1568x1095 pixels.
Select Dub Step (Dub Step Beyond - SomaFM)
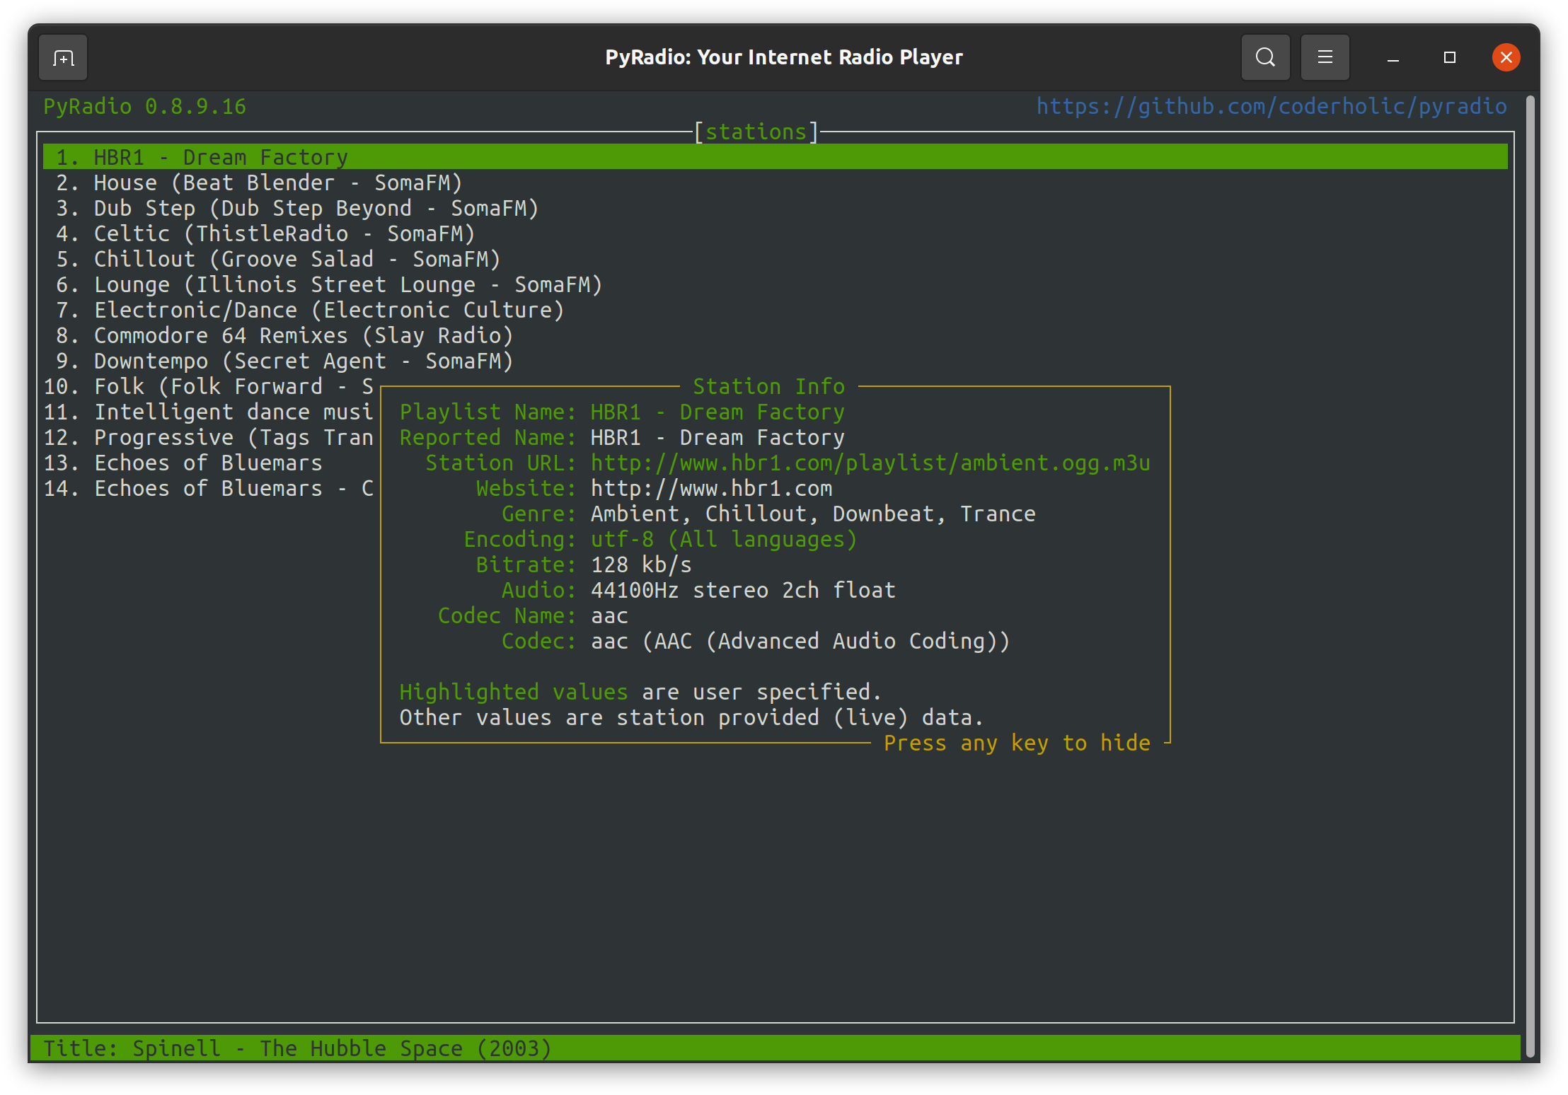point(297,208)
